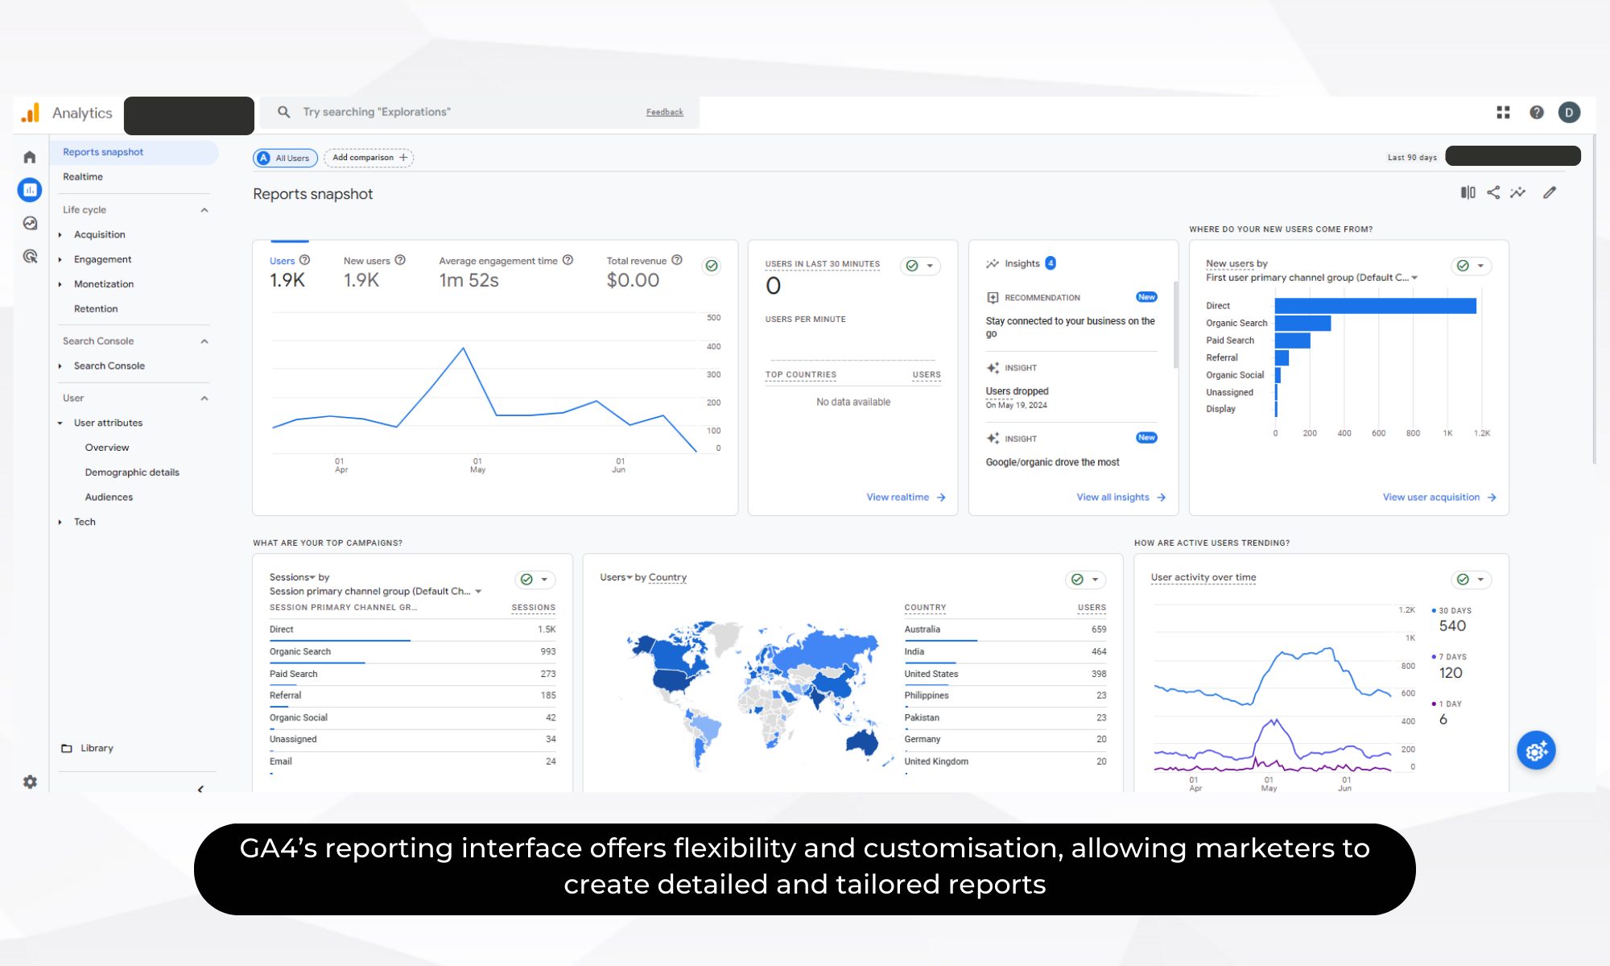Click the Customize report pencil icon
The width and height of the screenshot is (1610, 966).
pos(1550,192)
